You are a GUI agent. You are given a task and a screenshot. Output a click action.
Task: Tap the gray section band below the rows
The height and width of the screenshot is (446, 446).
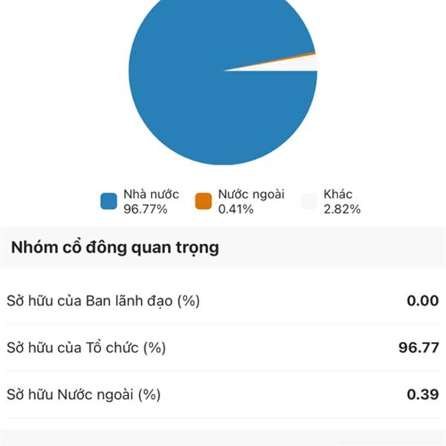click(223, 438)
